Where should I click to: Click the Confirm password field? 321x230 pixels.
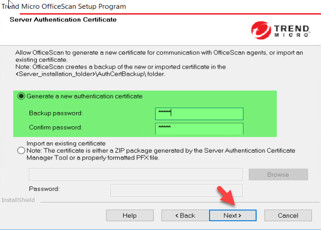point(199,129)
